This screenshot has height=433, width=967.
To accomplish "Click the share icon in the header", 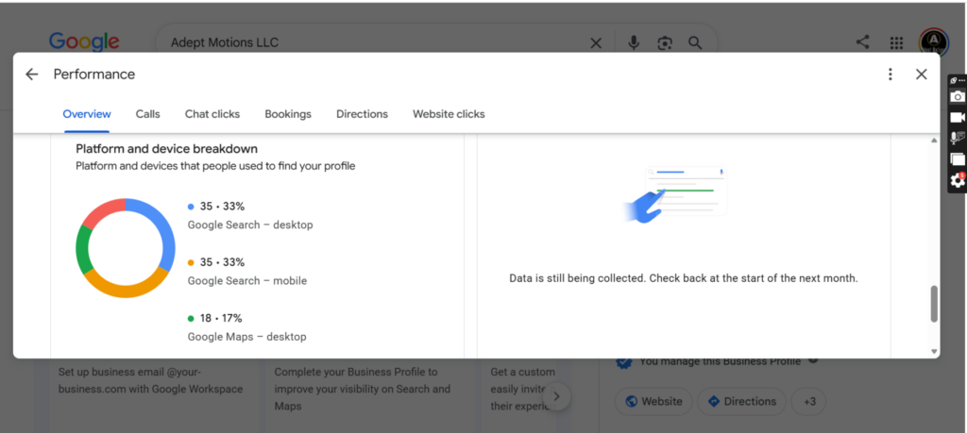I will pos(863,42).
